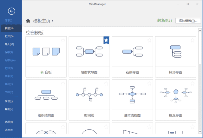Open the 导入(M) menu item
Viewport: 203px width, 138px height.
[9, 44]
